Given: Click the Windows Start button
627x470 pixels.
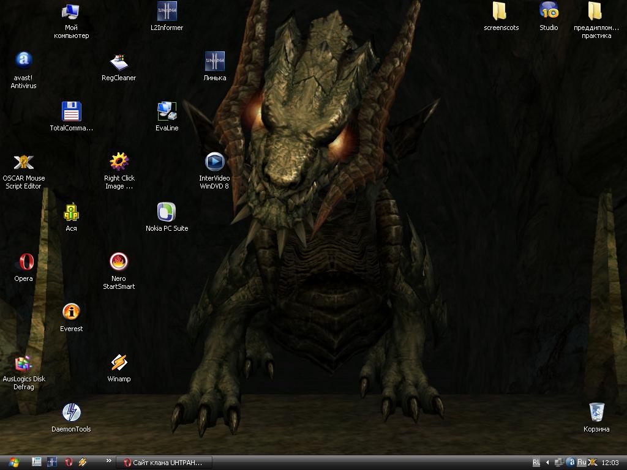Looking at the screenshot, I should 14,463.
